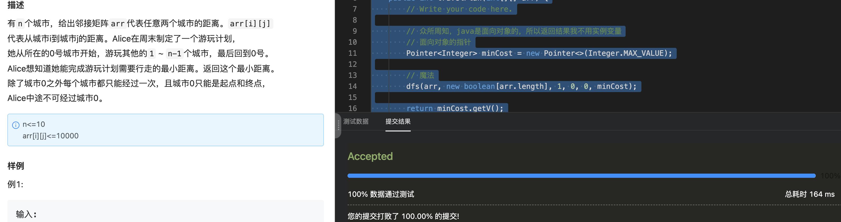The image size is (841, 222).
Task: Click the 总耗时 164 ms text
Action: tap(810, 194)
